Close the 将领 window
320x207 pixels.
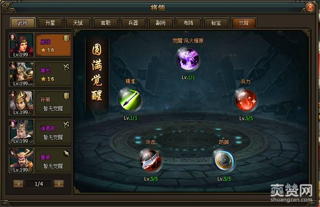pos(310,7)
